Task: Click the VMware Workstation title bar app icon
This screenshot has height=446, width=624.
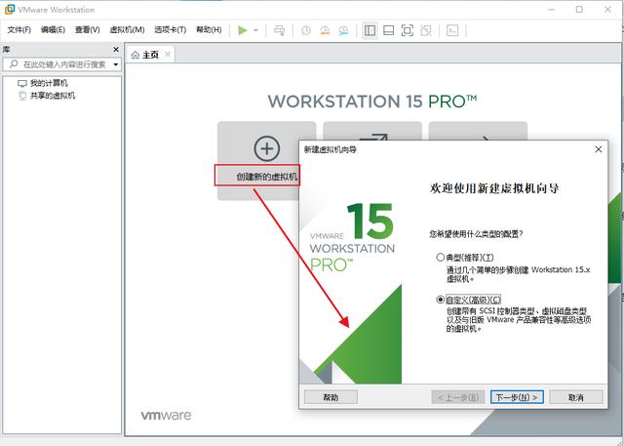Action: coord(10,9)
